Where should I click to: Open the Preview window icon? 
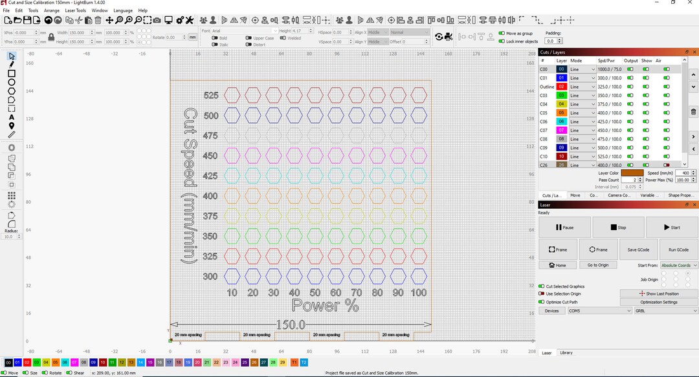(x=168, y=20)
